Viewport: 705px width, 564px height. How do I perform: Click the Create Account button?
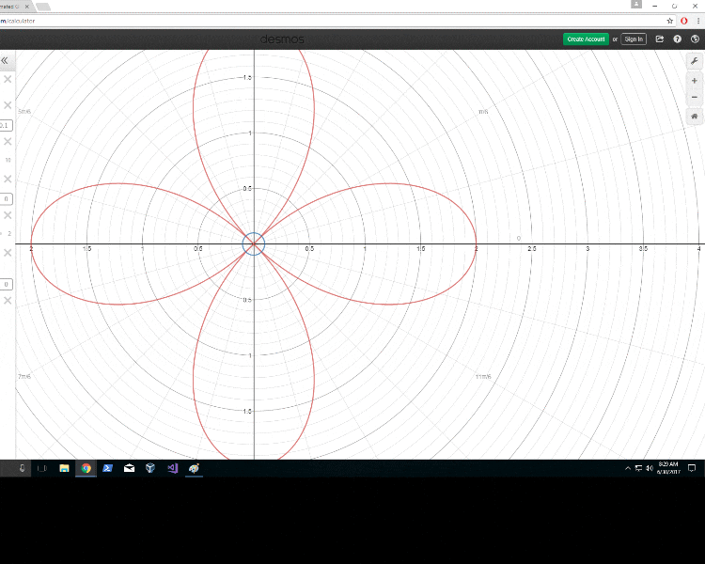tap(586, 39)
